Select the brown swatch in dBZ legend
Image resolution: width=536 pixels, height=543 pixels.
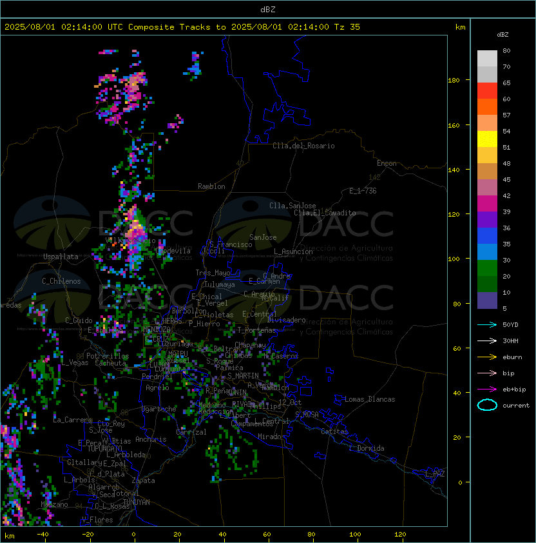tap(487, 171)
